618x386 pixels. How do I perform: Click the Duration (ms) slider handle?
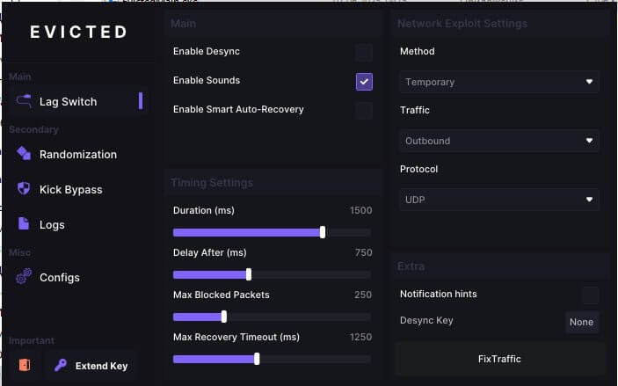[x=323, y=232]
